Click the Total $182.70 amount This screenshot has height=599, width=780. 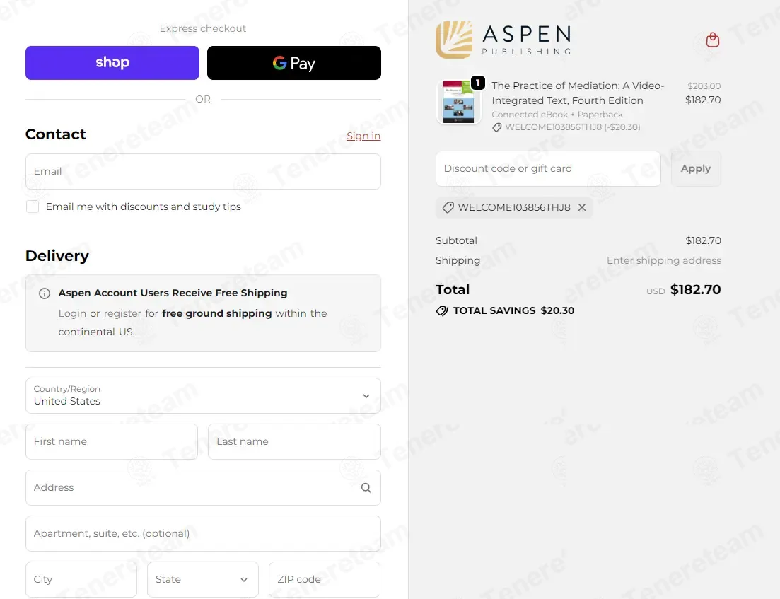[695, 289]
